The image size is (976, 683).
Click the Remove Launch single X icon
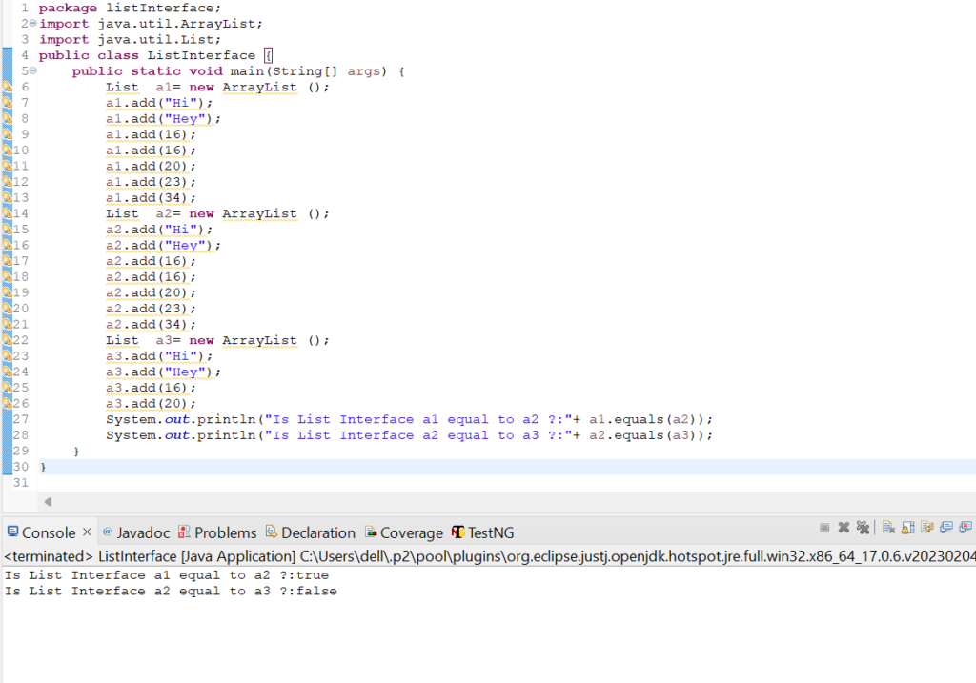point(844,528)
